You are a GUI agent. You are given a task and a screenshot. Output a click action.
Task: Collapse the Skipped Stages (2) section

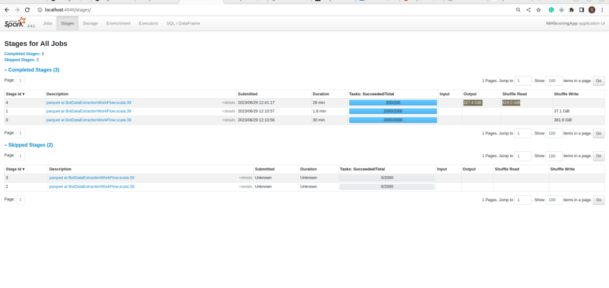pos(29,145)
